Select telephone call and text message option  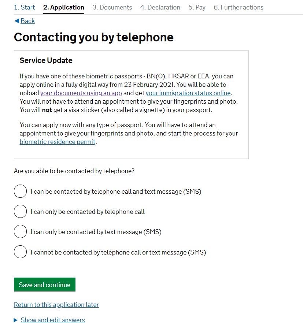(x=20, y=191)
